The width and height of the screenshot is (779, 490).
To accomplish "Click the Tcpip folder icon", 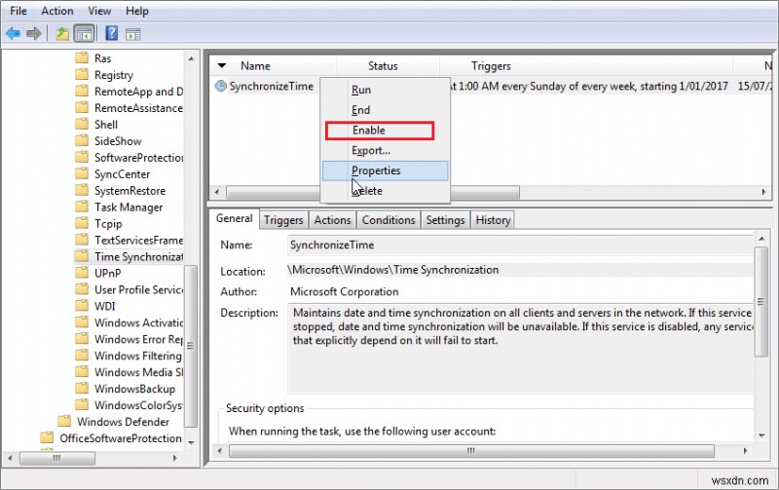I will tap(82, 224).
